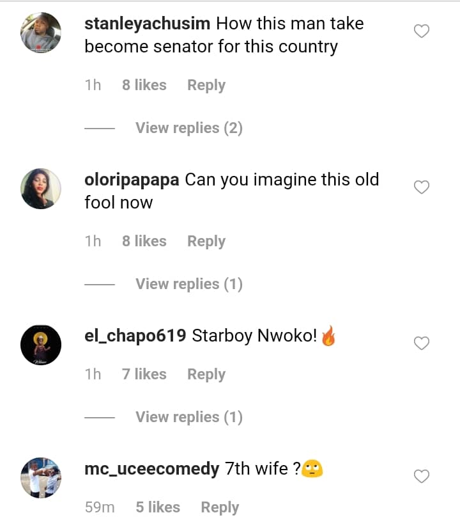The width and height of the screenshot is (460, 522).
Task: Tap el_chapo619's profile avatar
Action: click(x=41, y=345)
